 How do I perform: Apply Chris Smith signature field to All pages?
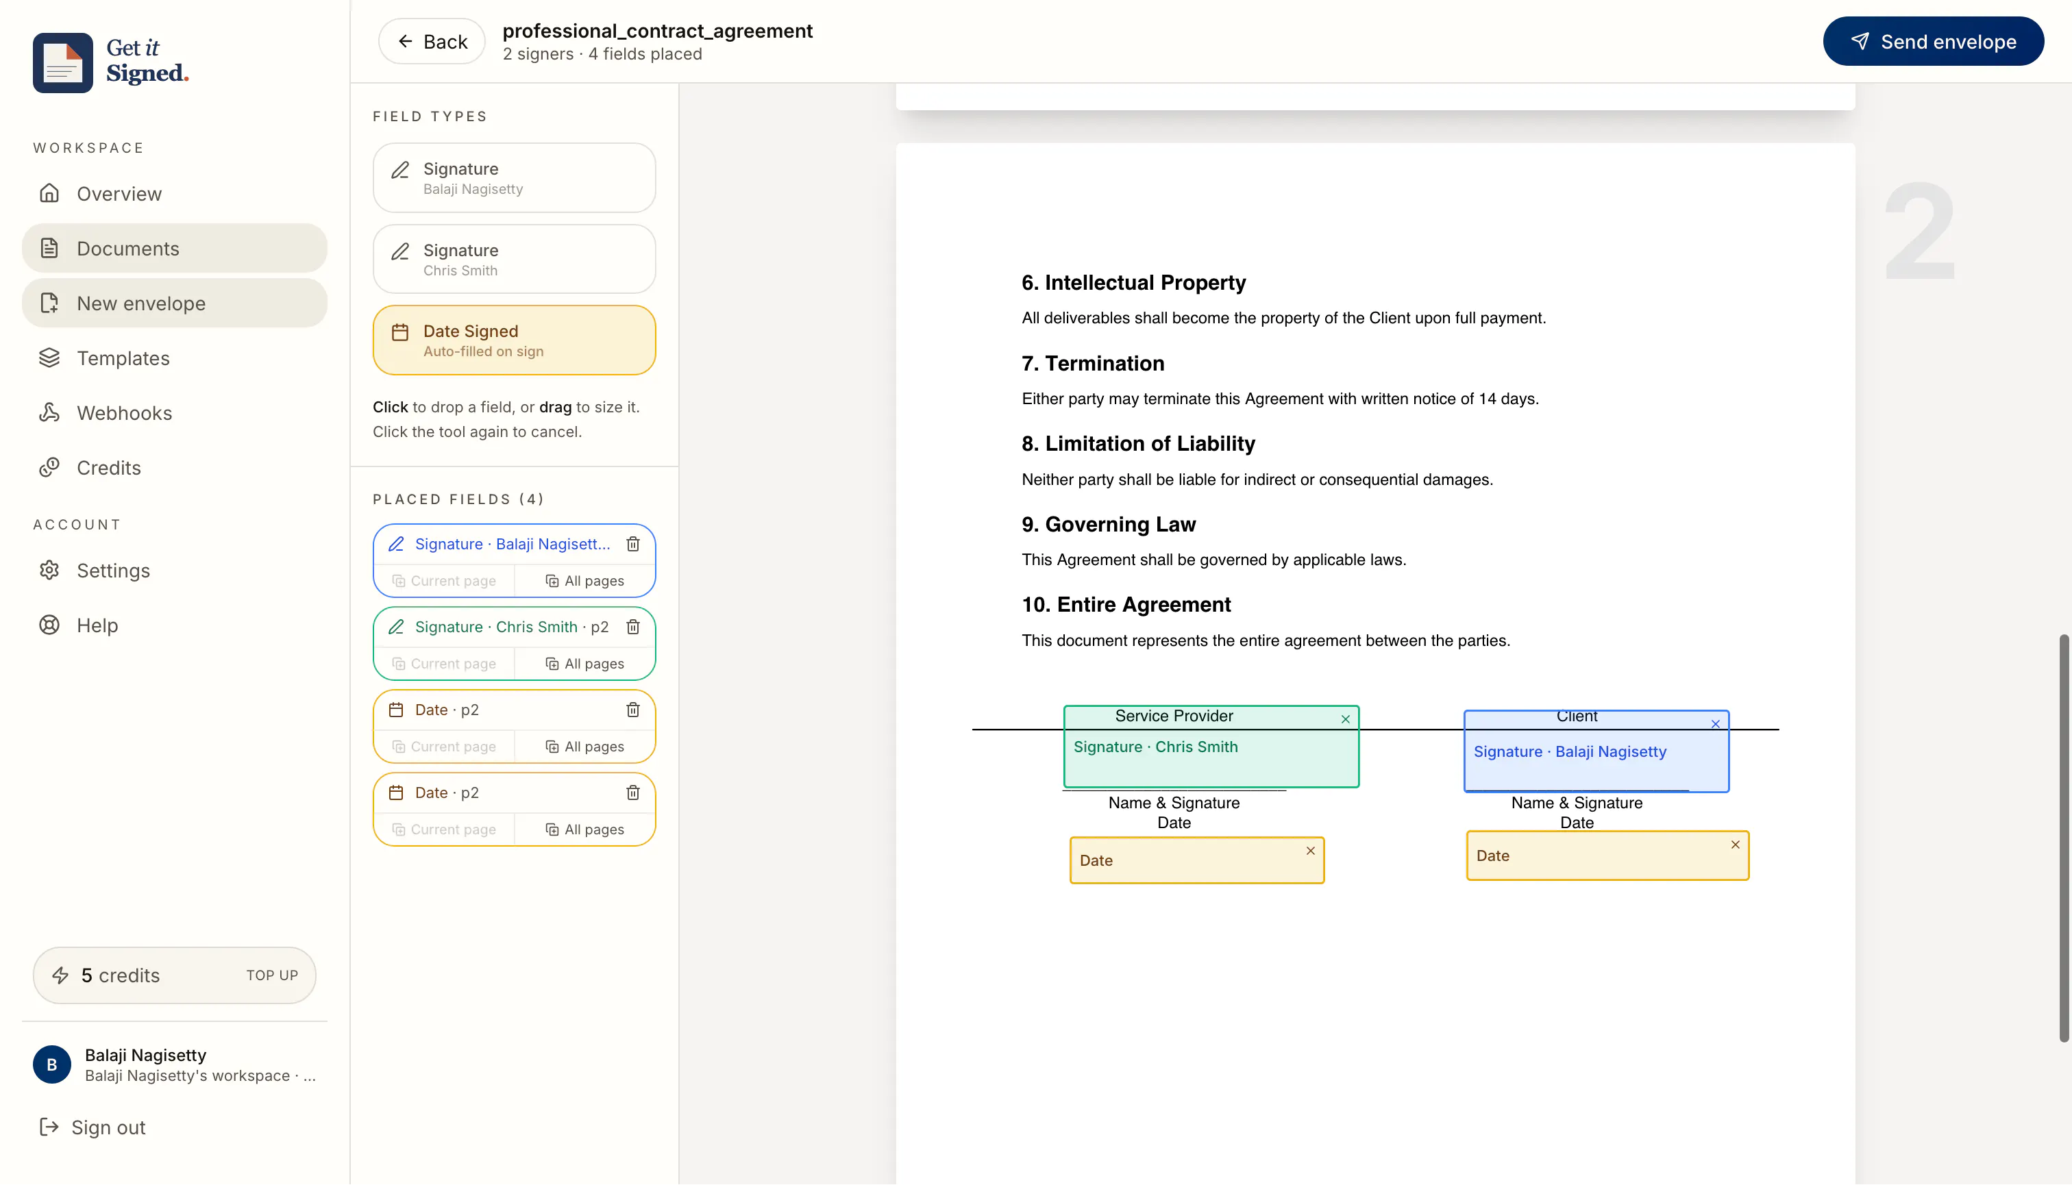(584, 664)
